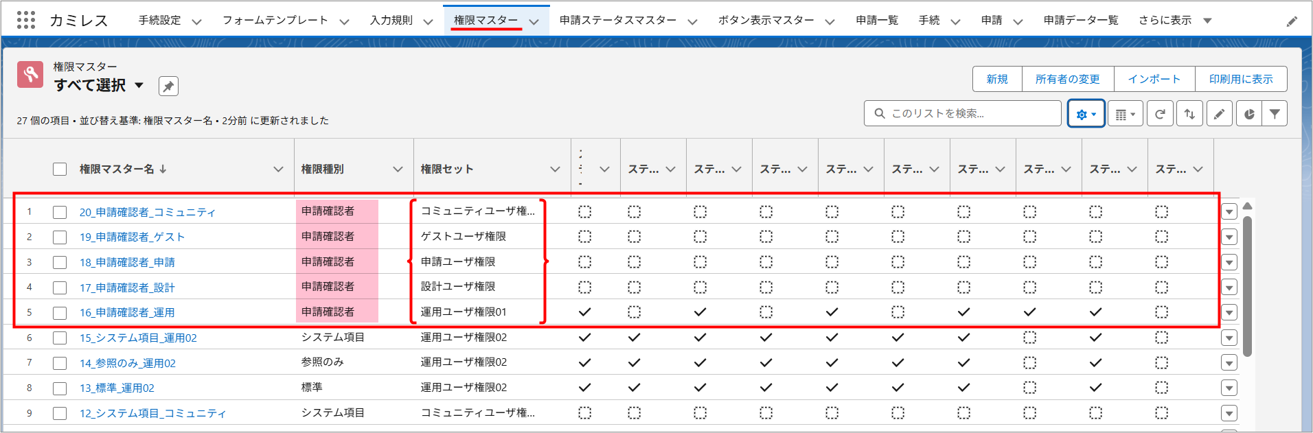Click 参照のみ cell text
Screen dimensions: 1313x433
click(x=322, y=362)
